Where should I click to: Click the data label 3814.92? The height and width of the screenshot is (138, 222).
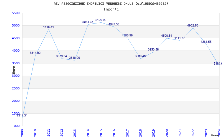coord(35,53)
